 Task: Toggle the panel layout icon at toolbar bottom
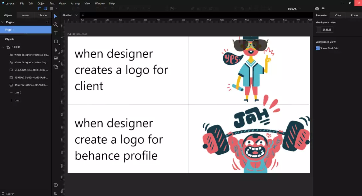point(56,193)
